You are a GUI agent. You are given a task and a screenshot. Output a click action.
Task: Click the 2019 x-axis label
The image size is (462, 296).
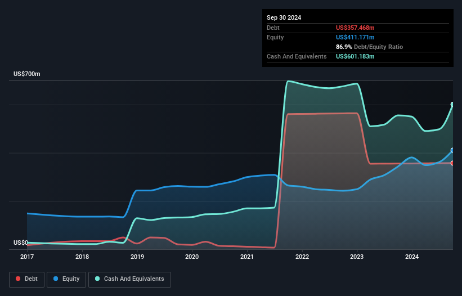pyautogui.click(x=137, y=257)
